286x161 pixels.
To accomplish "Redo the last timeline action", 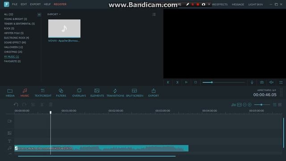I will (24, 105).
